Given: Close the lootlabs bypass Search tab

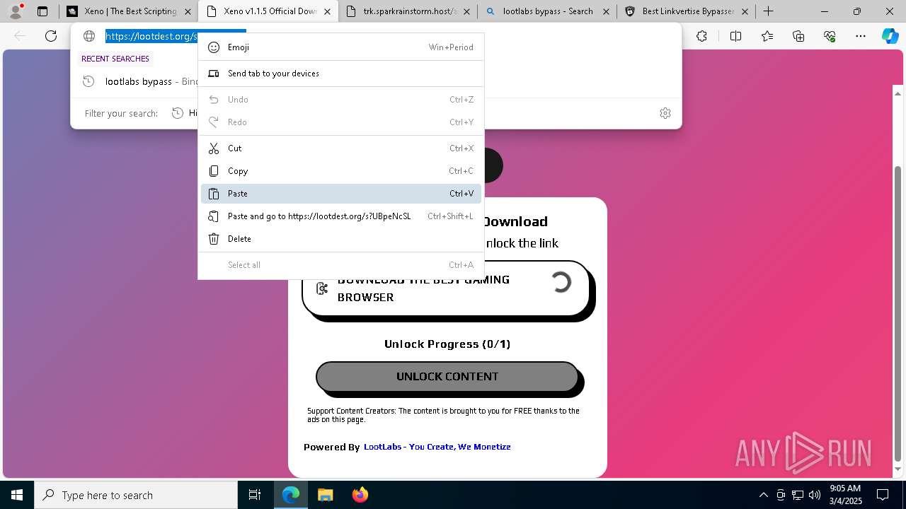Looking at the screenshot, I should 606,11.
